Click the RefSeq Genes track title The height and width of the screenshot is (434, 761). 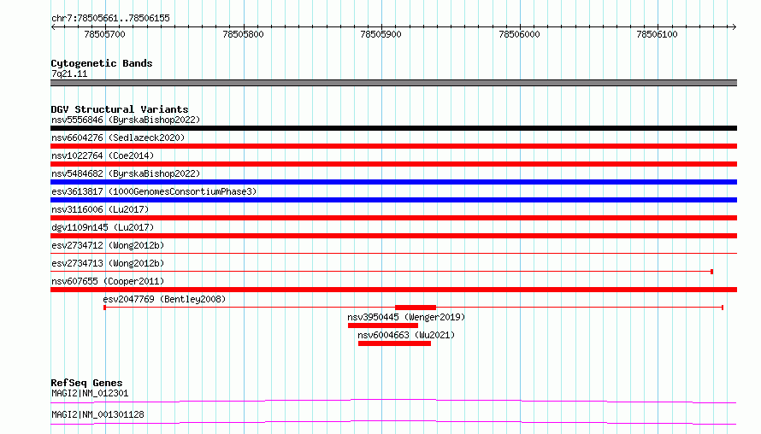[86, 383]
